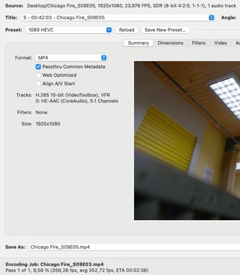240x275 pixels.
Task: Click Save New Preset button
Action: coord(165,30)
